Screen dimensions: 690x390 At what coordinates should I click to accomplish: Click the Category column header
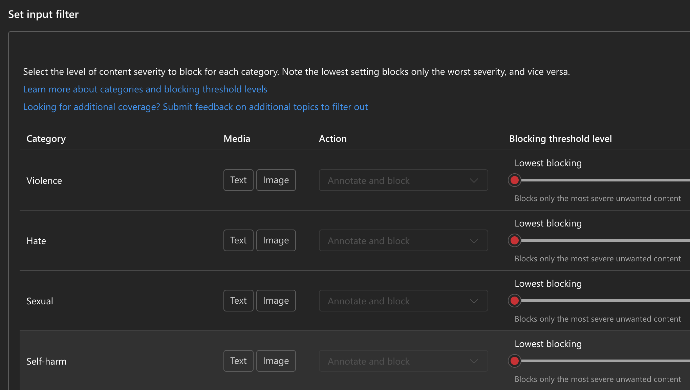pyautogui.click(x=46, y=139)
